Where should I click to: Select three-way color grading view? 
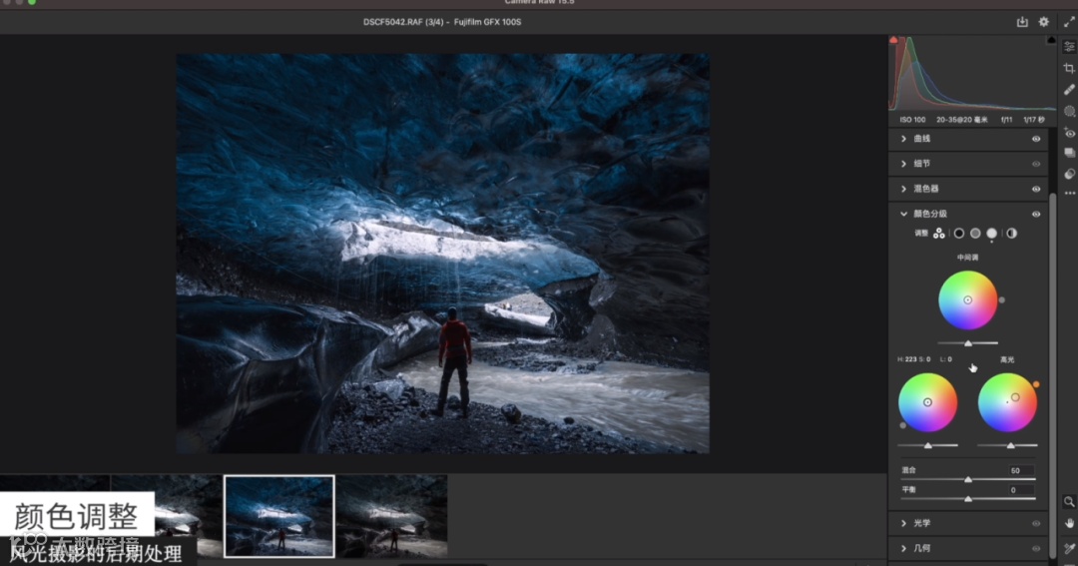point(939,234)
